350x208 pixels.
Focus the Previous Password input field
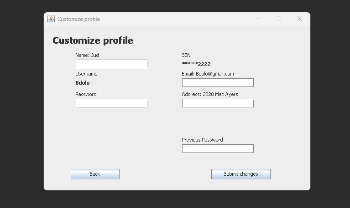coord(218,149)
